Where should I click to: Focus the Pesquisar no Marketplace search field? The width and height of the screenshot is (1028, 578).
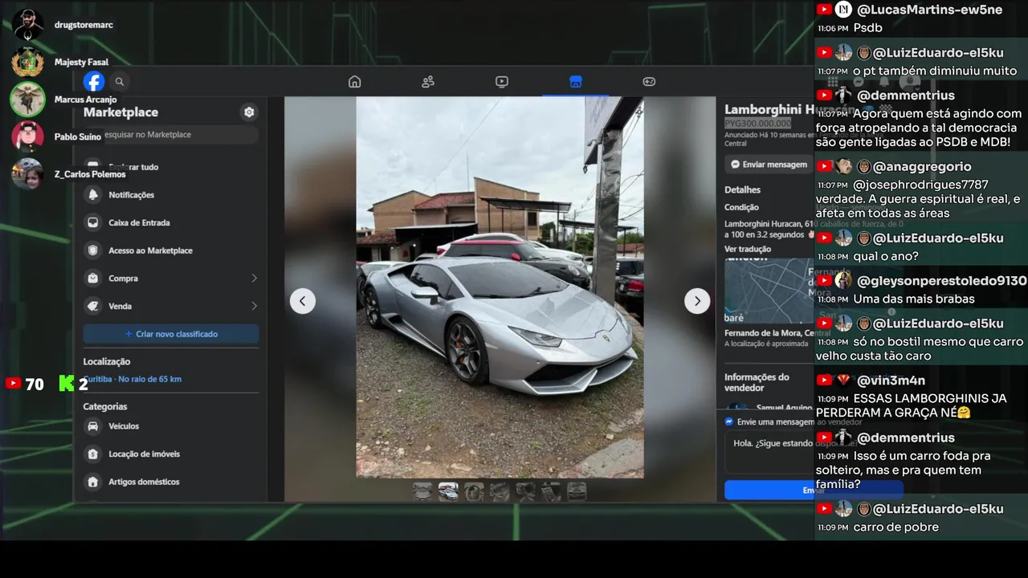point(171,135)
